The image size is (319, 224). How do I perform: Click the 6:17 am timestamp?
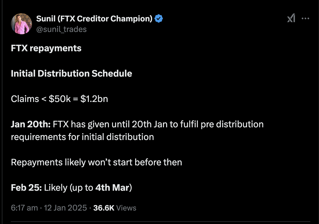pyautogui.click(x=24, y=208)
